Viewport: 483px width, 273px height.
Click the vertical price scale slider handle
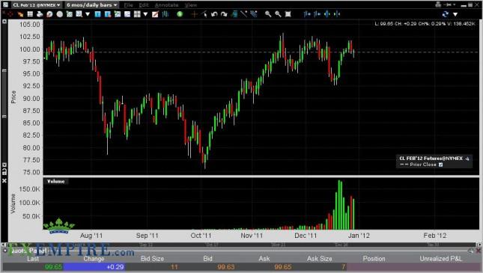pos(4,93)
